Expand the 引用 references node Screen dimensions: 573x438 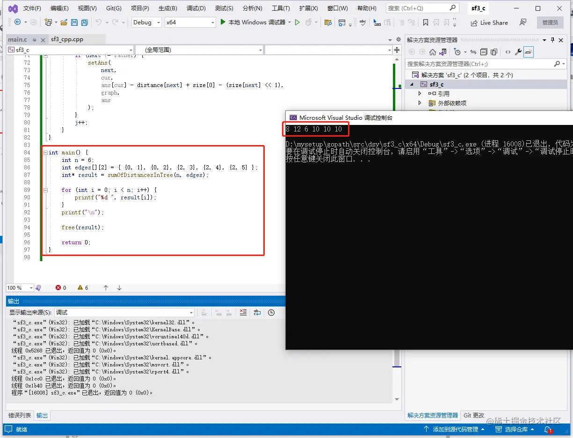pyautogui.click(x=420, y=94)
